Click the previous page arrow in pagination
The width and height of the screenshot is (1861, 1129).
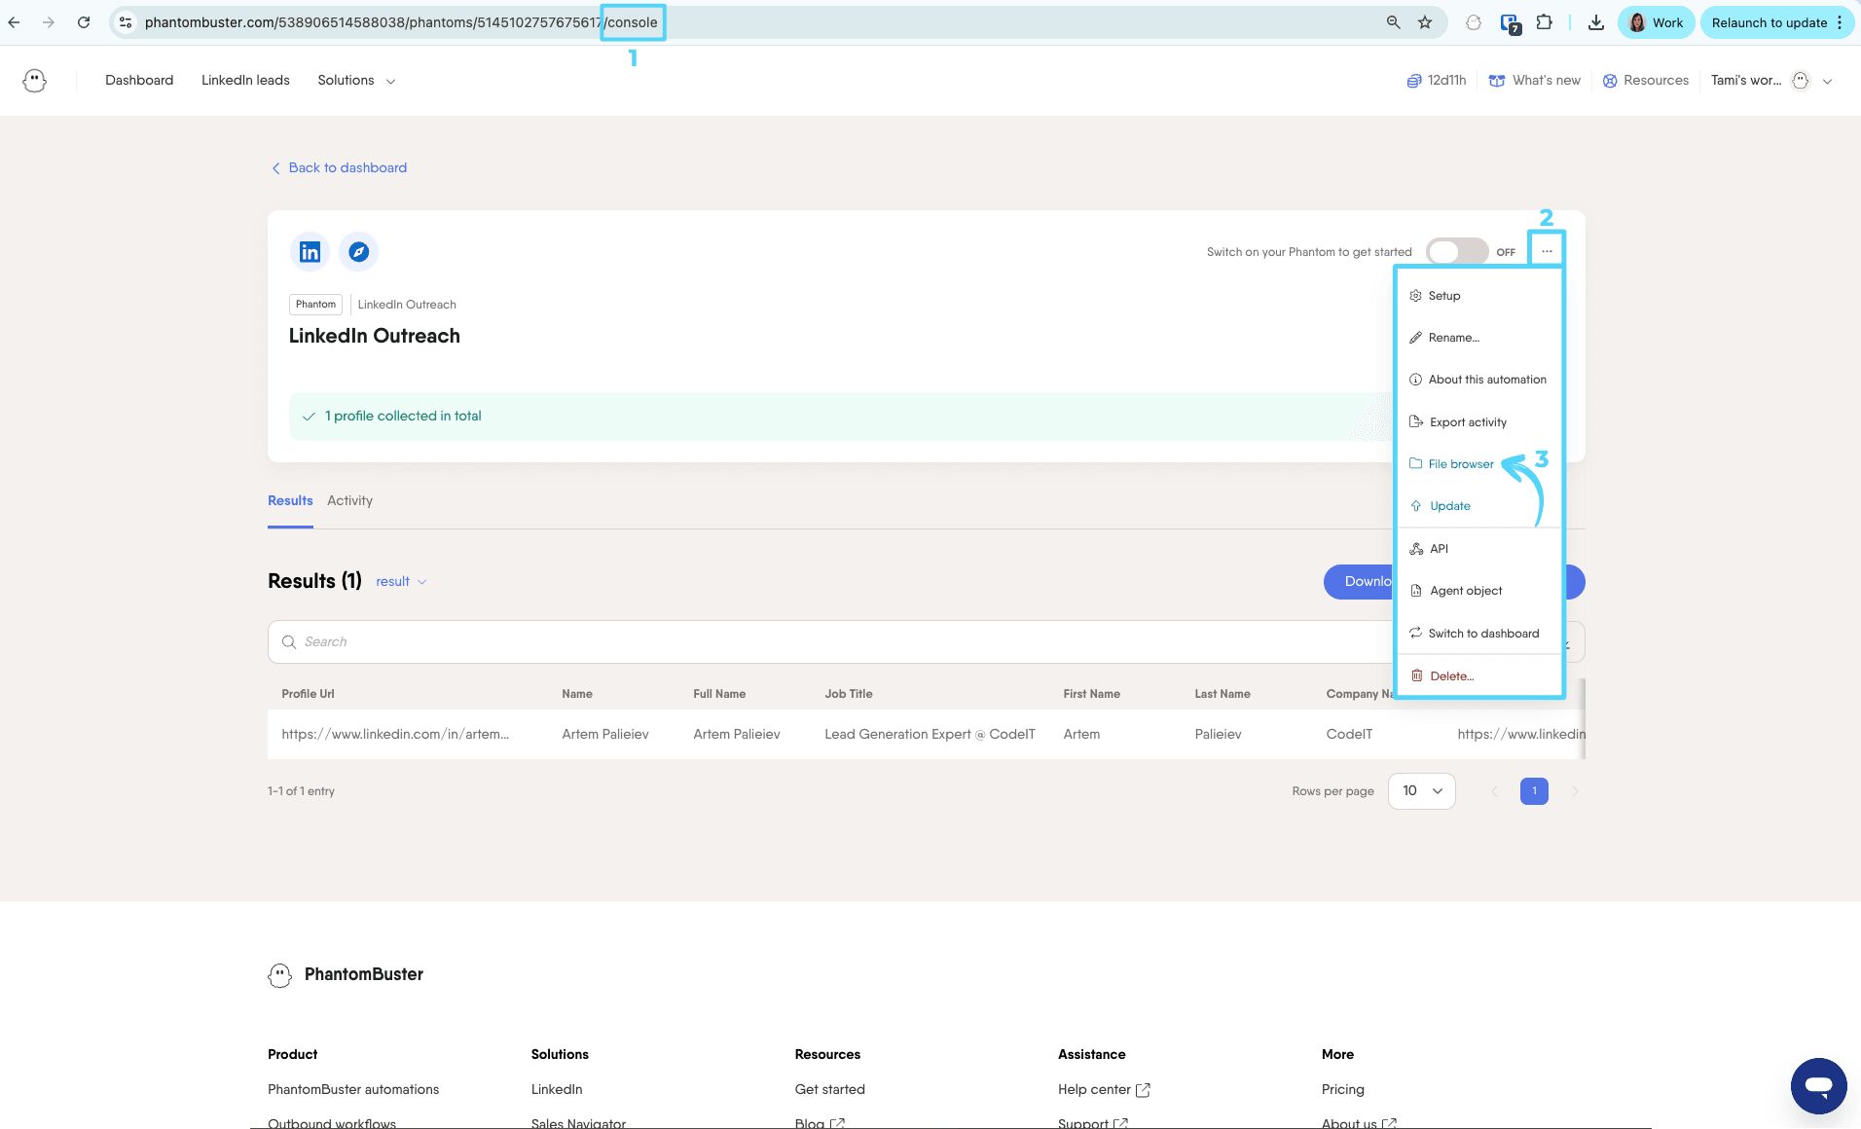pyautogui.click(x=1494, y=791)
